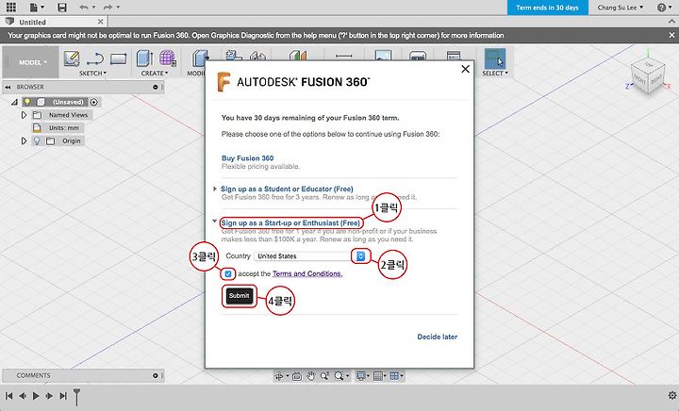Open the Country dropdown showing United States

tap(310, 256)
